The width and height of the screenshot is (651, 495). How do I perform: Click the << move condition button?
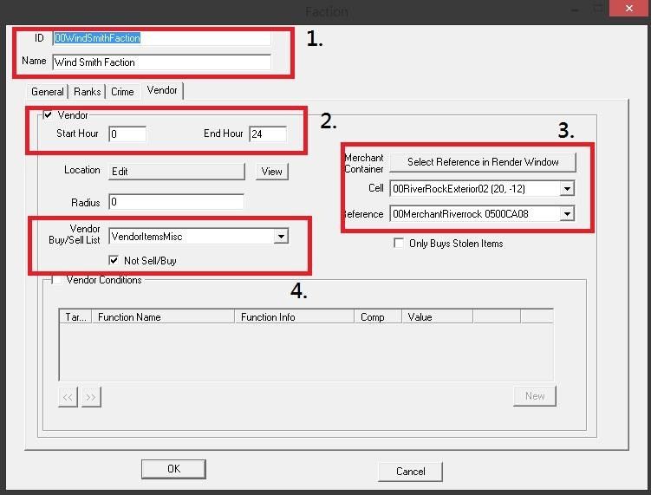pyautogui.click(x=68, y=397)
